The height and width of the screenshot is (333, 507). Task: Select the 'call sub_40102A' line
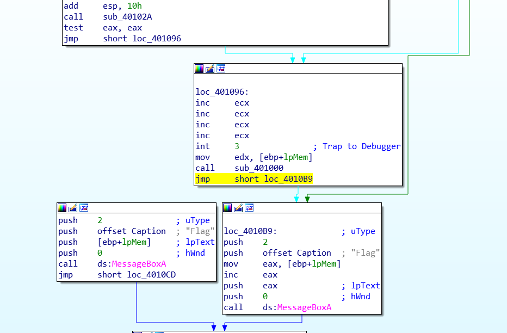coord(108,17)
